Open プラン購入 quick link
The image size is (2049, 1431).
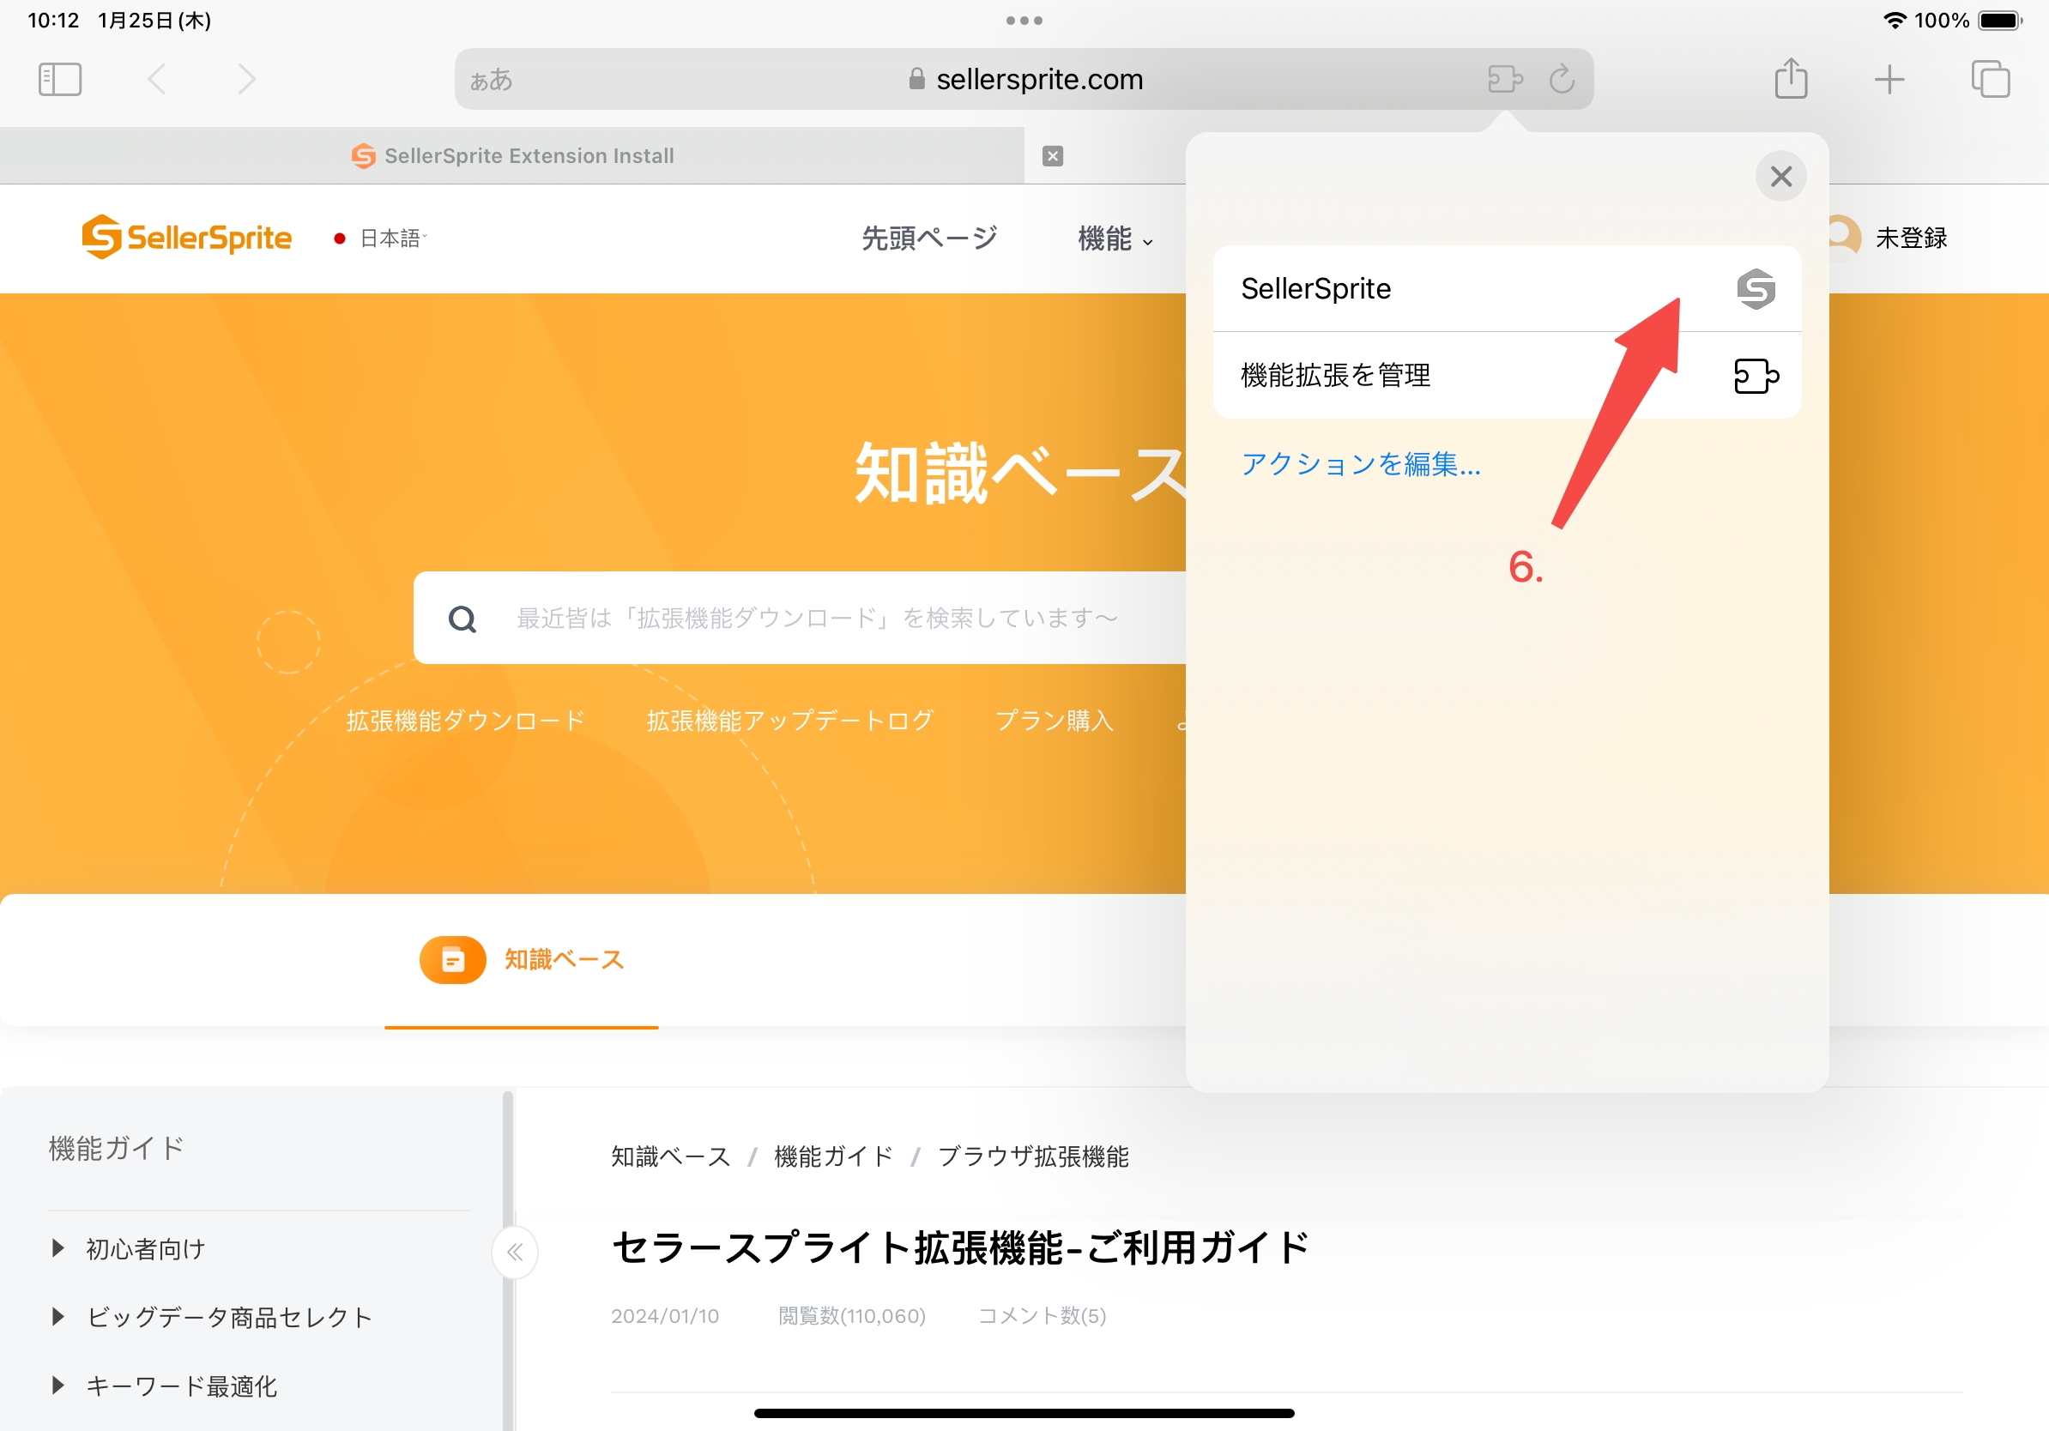click(x=1054, y=721)
